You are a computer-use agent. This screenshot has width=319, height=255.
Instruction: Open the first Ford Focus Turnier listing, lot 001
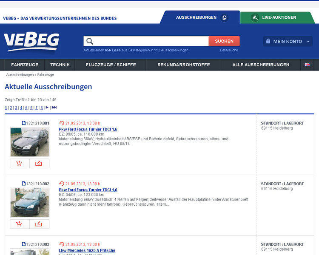coord(88,129)
